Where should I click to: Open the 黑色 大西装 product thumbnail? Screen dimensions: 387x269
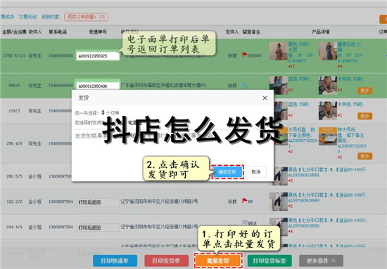pos(279,51)
